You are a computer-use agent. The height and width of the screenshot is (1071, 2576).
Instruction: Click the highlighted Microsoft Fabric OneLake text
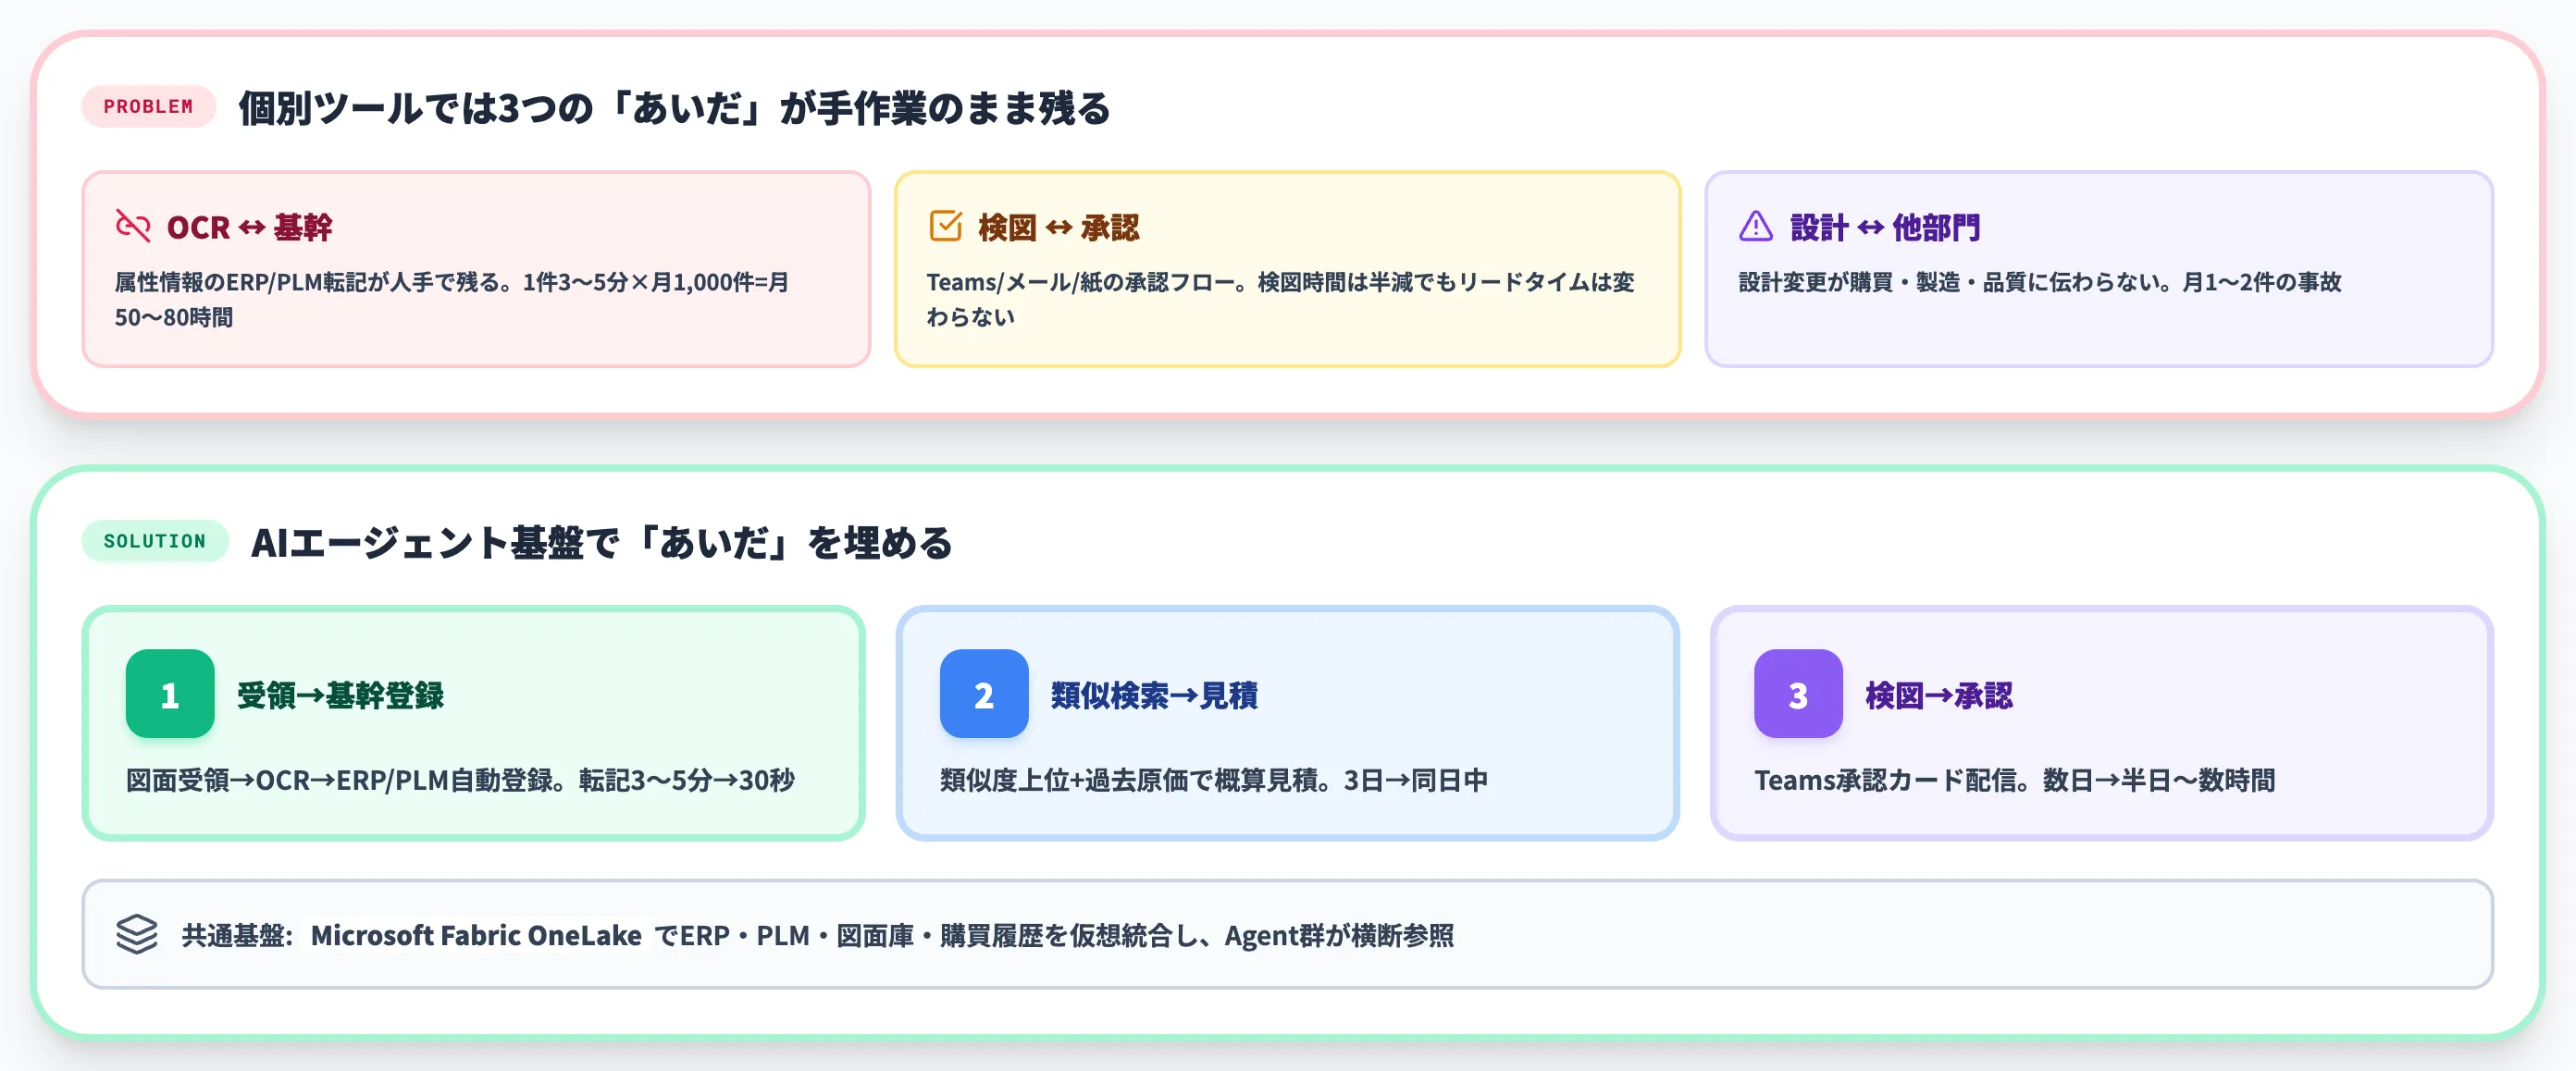point(476,935)
